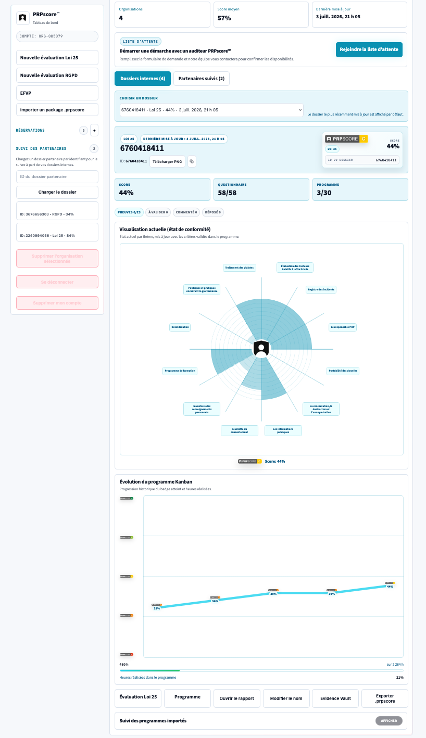Screen dimensions: 426x738
Task: Start Nouvelle évaluation Loi 25
Action: tap(57, 57)
